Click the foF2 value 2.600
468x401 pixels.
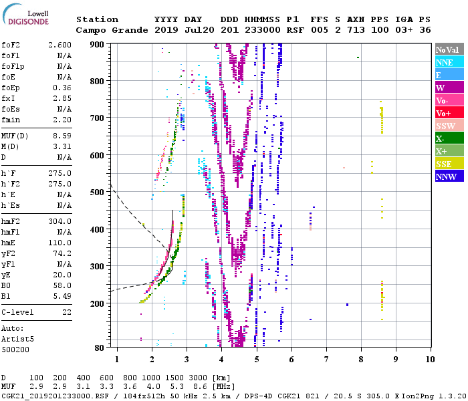[60, 45]
